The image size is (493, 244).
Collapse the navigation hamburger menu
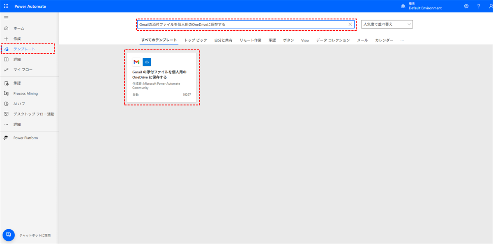point(6,18)
